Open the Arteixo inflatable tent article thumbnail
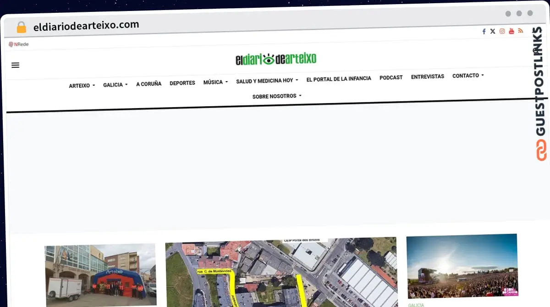Image resolution: width=550 pixels, height=307 pixels. [x=101, y=275]
